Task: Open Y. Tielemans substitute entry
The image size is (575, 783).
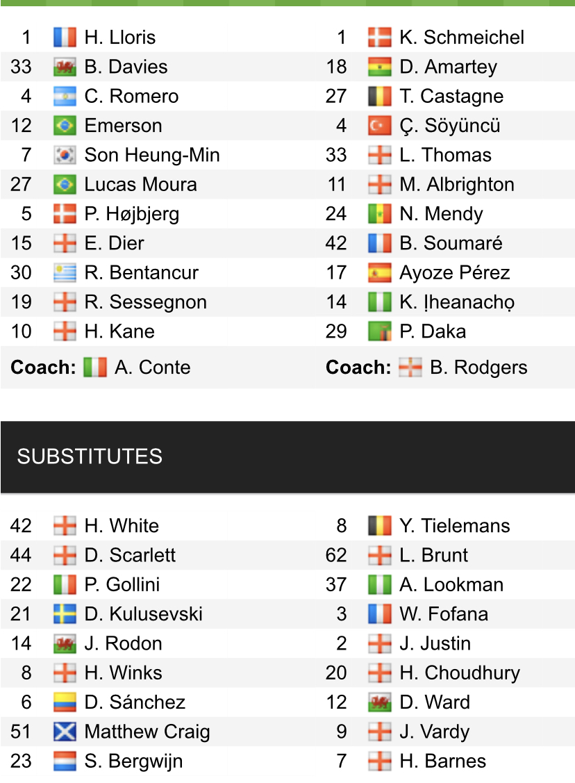Action: point(455,526)
